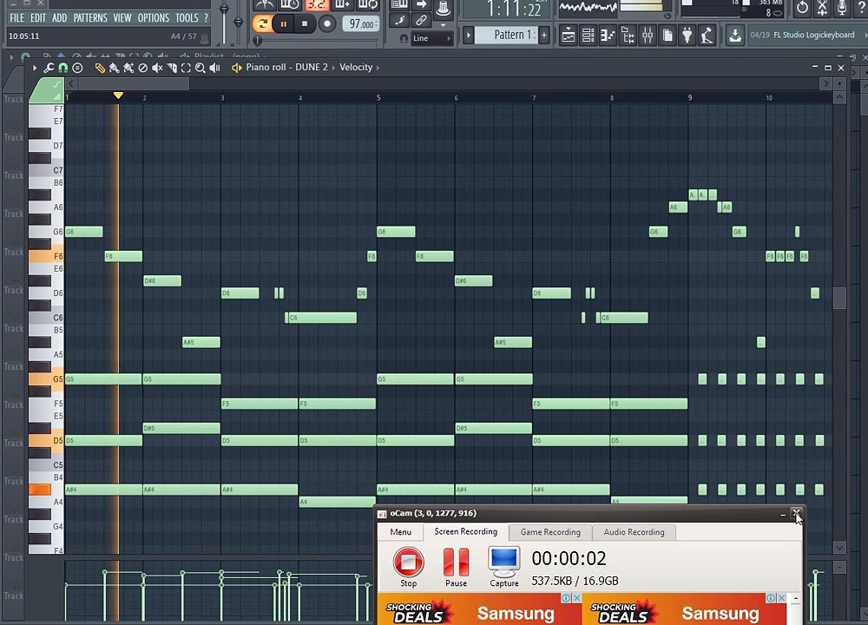This screenshot has width=868, height=625.
Task: Toggle loop recording button
Action: [x=368, y=5]
